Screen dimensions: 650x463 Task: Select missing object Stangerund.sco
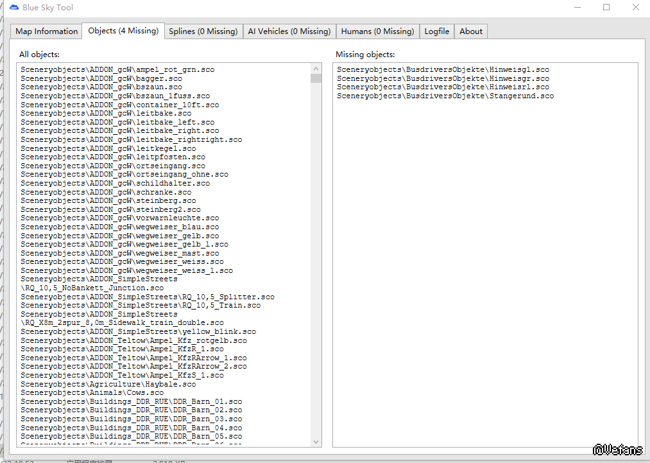coord(445,96)
